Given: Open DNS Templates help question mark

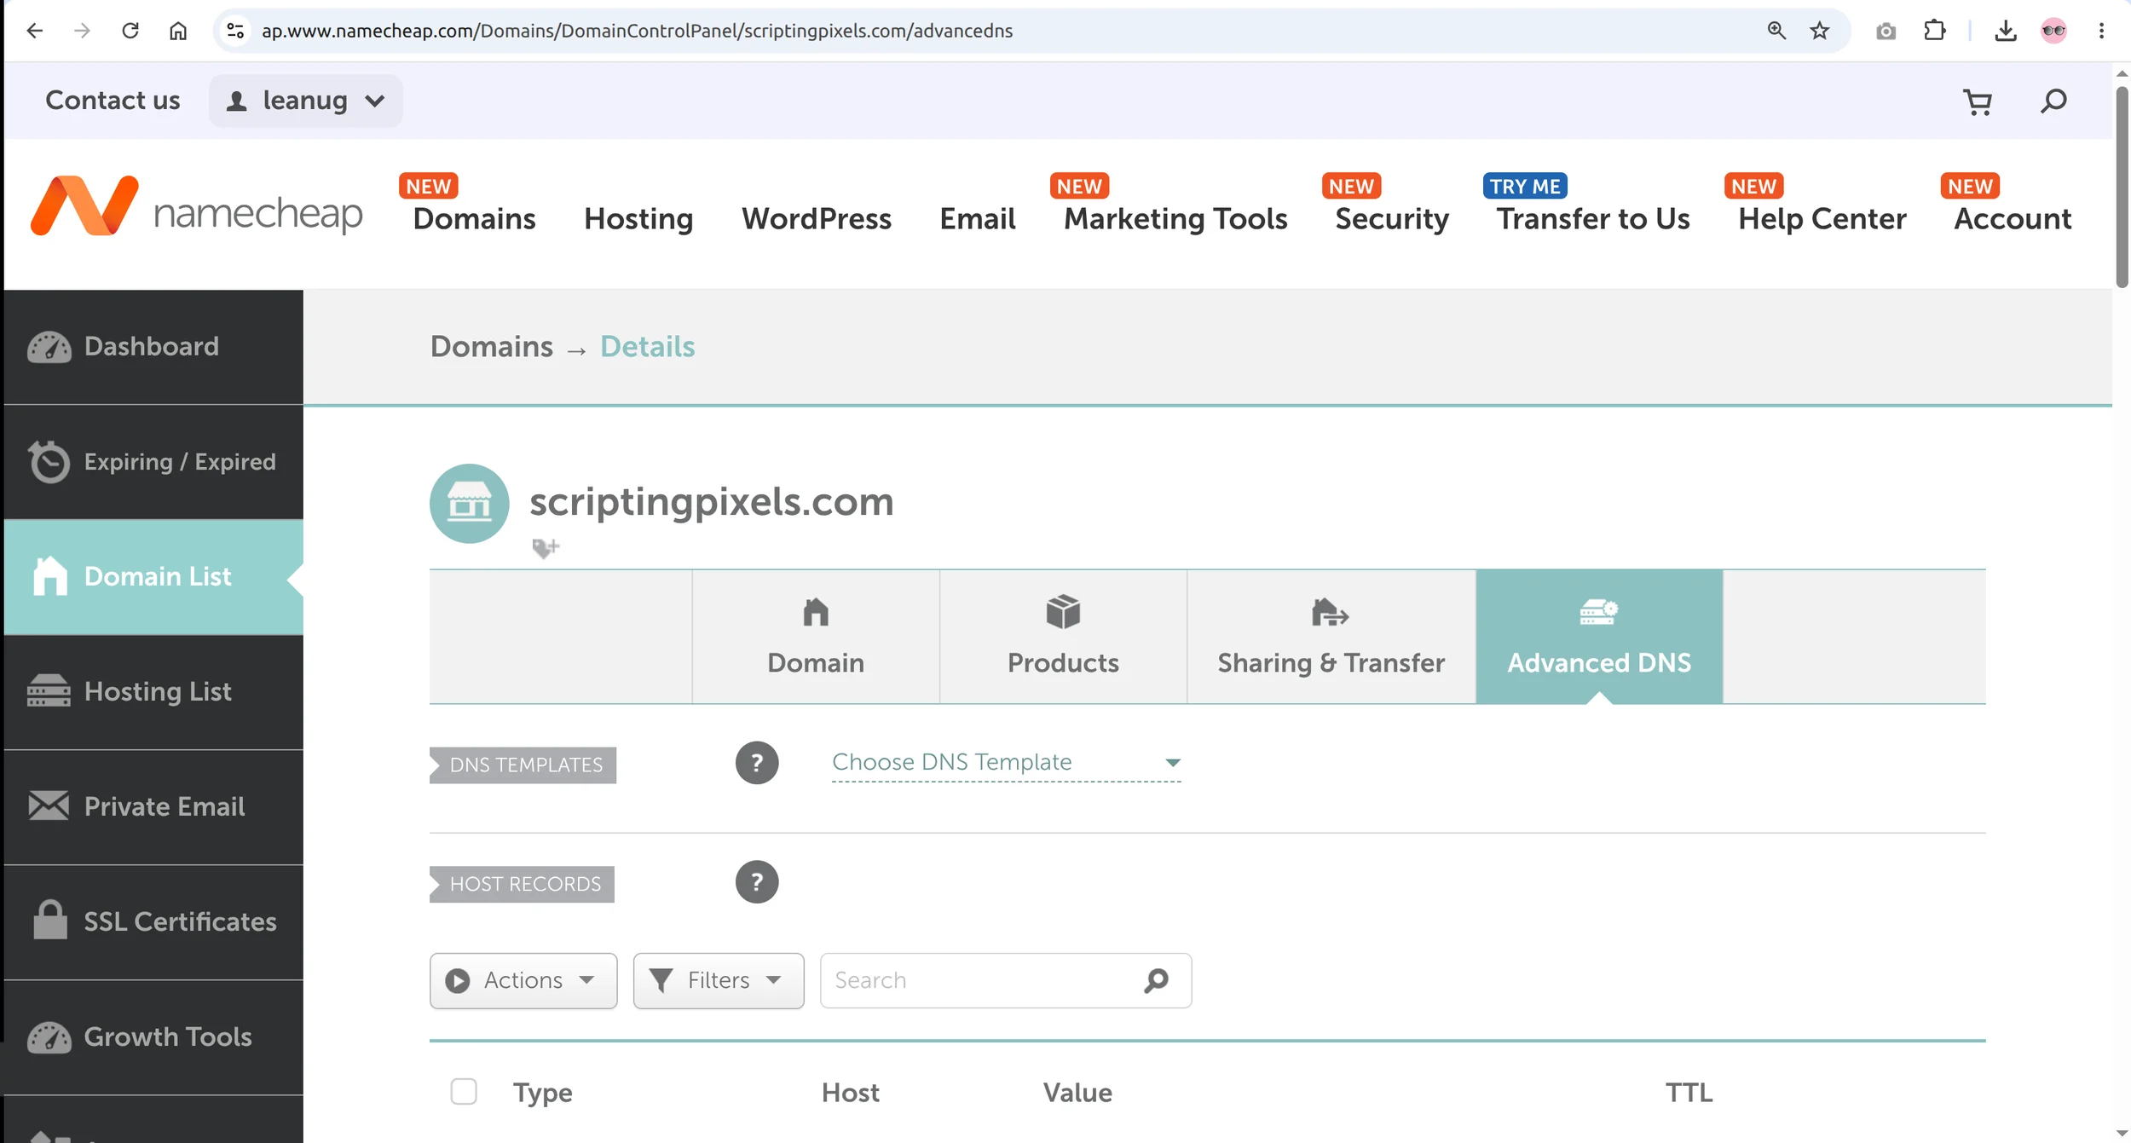Looking at the screenshot, I should [757, 762].
